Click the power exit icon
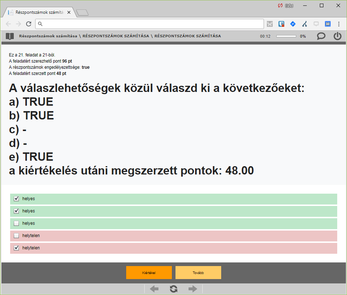 click(337, 36)
